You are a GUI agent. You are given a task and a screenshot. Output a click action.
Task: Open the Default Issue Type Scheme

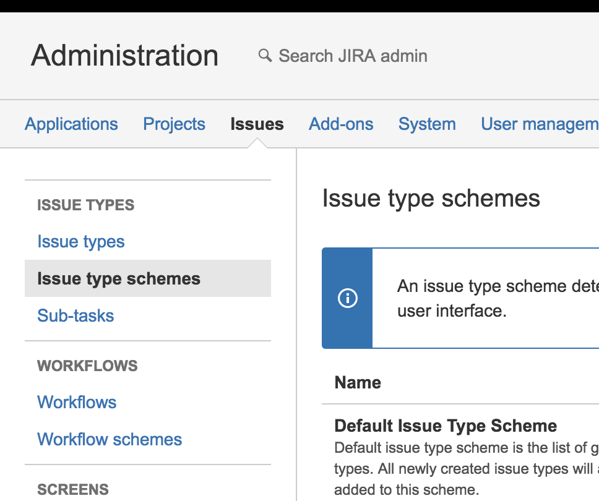click(x=445, y=426)
